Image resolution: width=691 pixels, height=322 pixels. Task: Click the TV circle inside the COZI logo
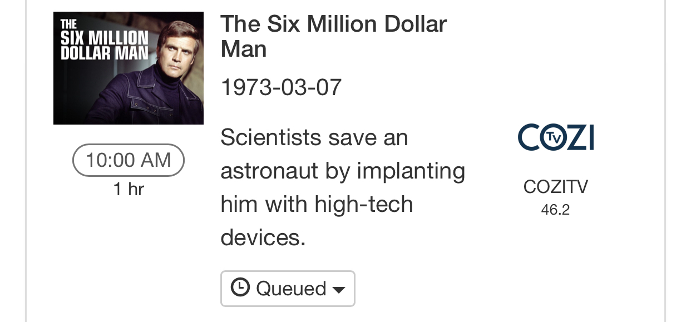pos(553,137)
